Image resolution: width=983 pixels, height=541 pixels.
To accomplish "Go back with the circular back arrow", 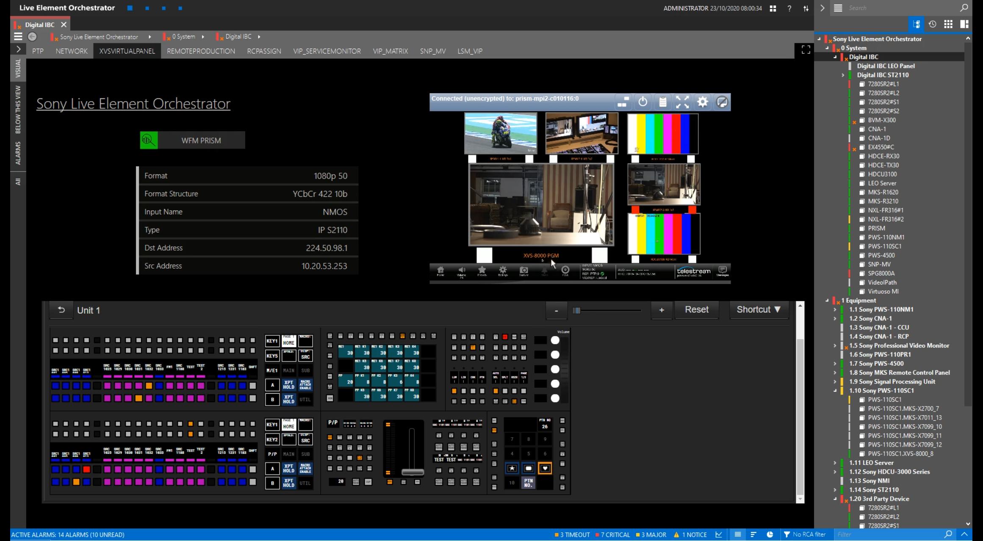I will tap(32, 37).
